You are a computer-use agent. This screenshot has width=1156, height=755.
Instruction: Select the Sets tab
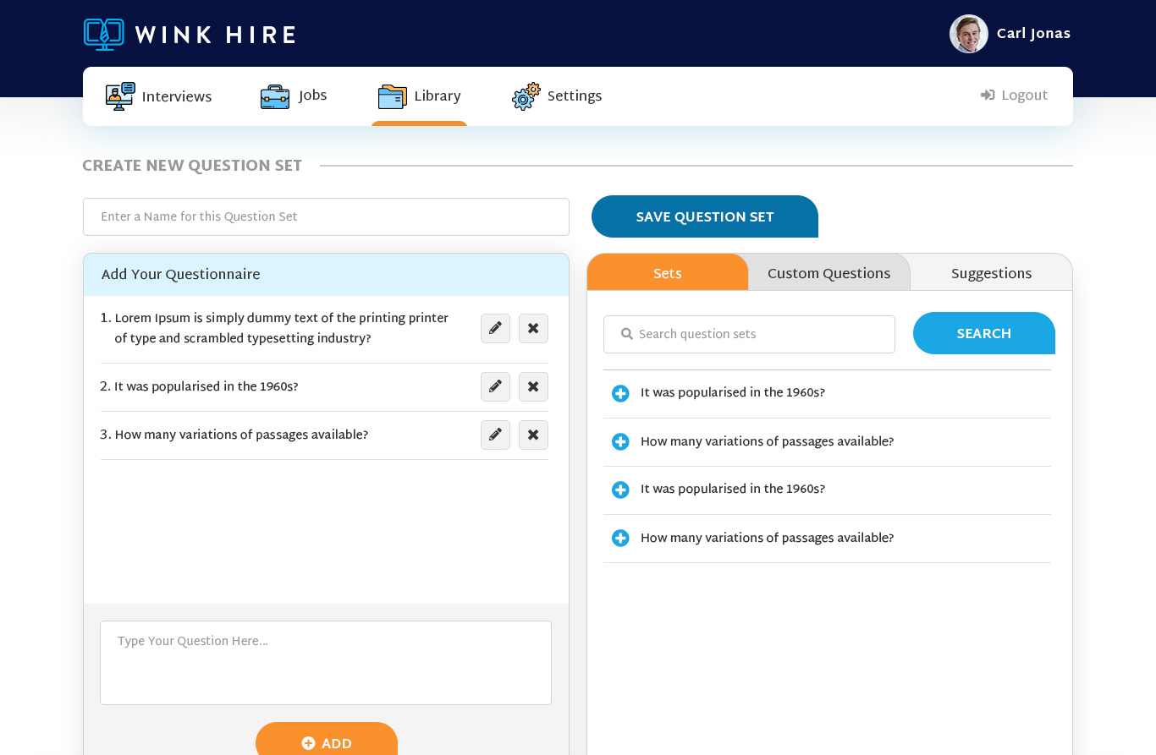coord(667,273)
